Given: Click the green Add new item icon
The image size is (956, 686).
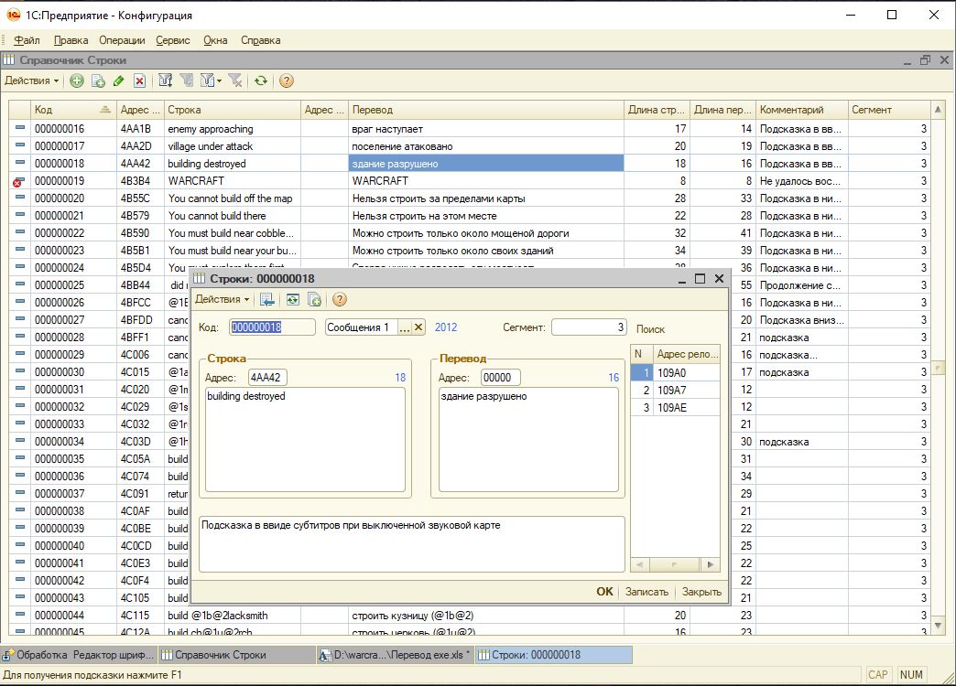Looking at the screenshot, I should coord(76,80).
